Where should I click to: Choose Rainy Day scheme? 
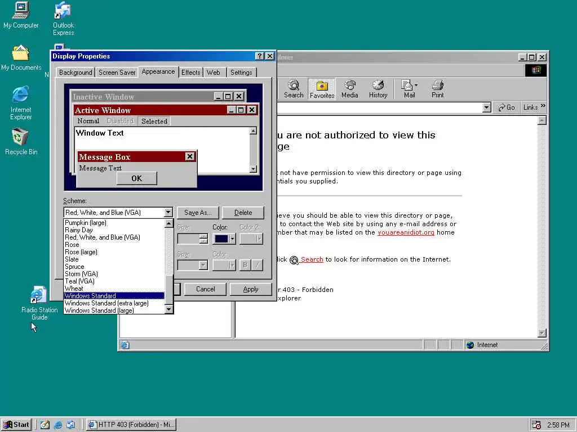pos(114,230)
